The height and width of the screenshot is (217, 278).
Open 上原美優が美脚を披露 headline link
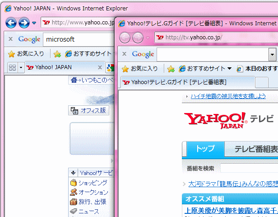tap(231, 210)
